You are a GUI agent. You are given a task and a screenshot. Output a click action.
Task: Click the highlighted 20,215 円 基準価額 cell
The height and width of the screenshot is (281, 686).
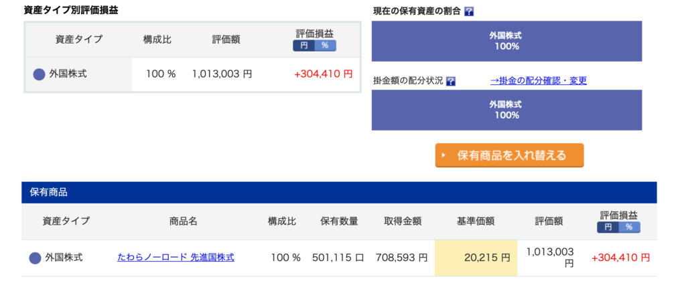[x=476, y=258]
